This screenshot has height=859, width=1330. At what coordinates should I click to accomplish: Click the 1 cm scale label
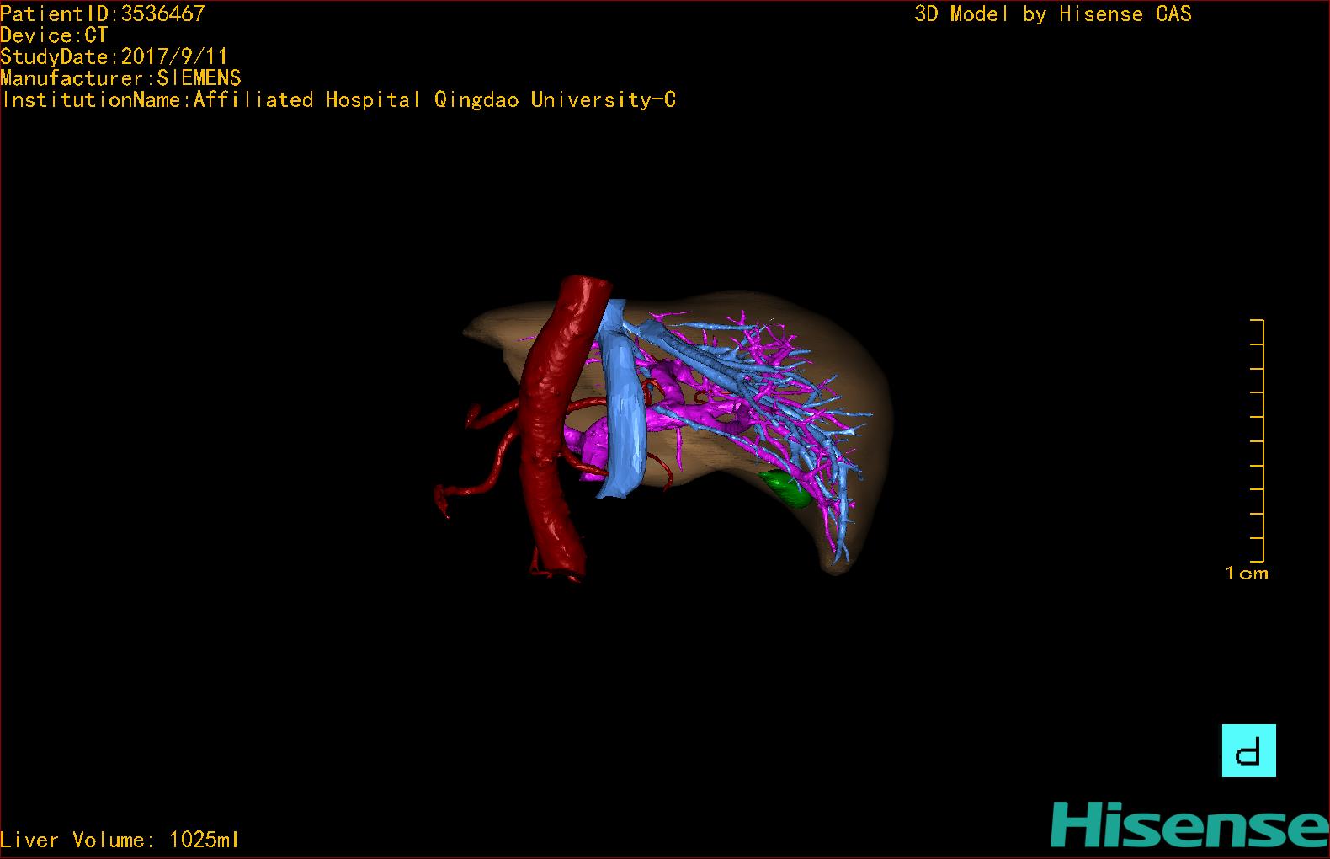click(x=1247, y=573)
